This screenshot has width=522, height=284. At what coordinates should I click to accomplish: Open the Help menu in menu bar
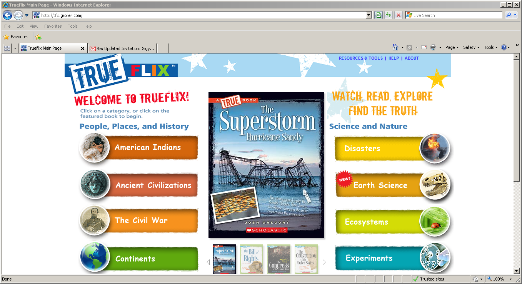[x=88, y=26]
